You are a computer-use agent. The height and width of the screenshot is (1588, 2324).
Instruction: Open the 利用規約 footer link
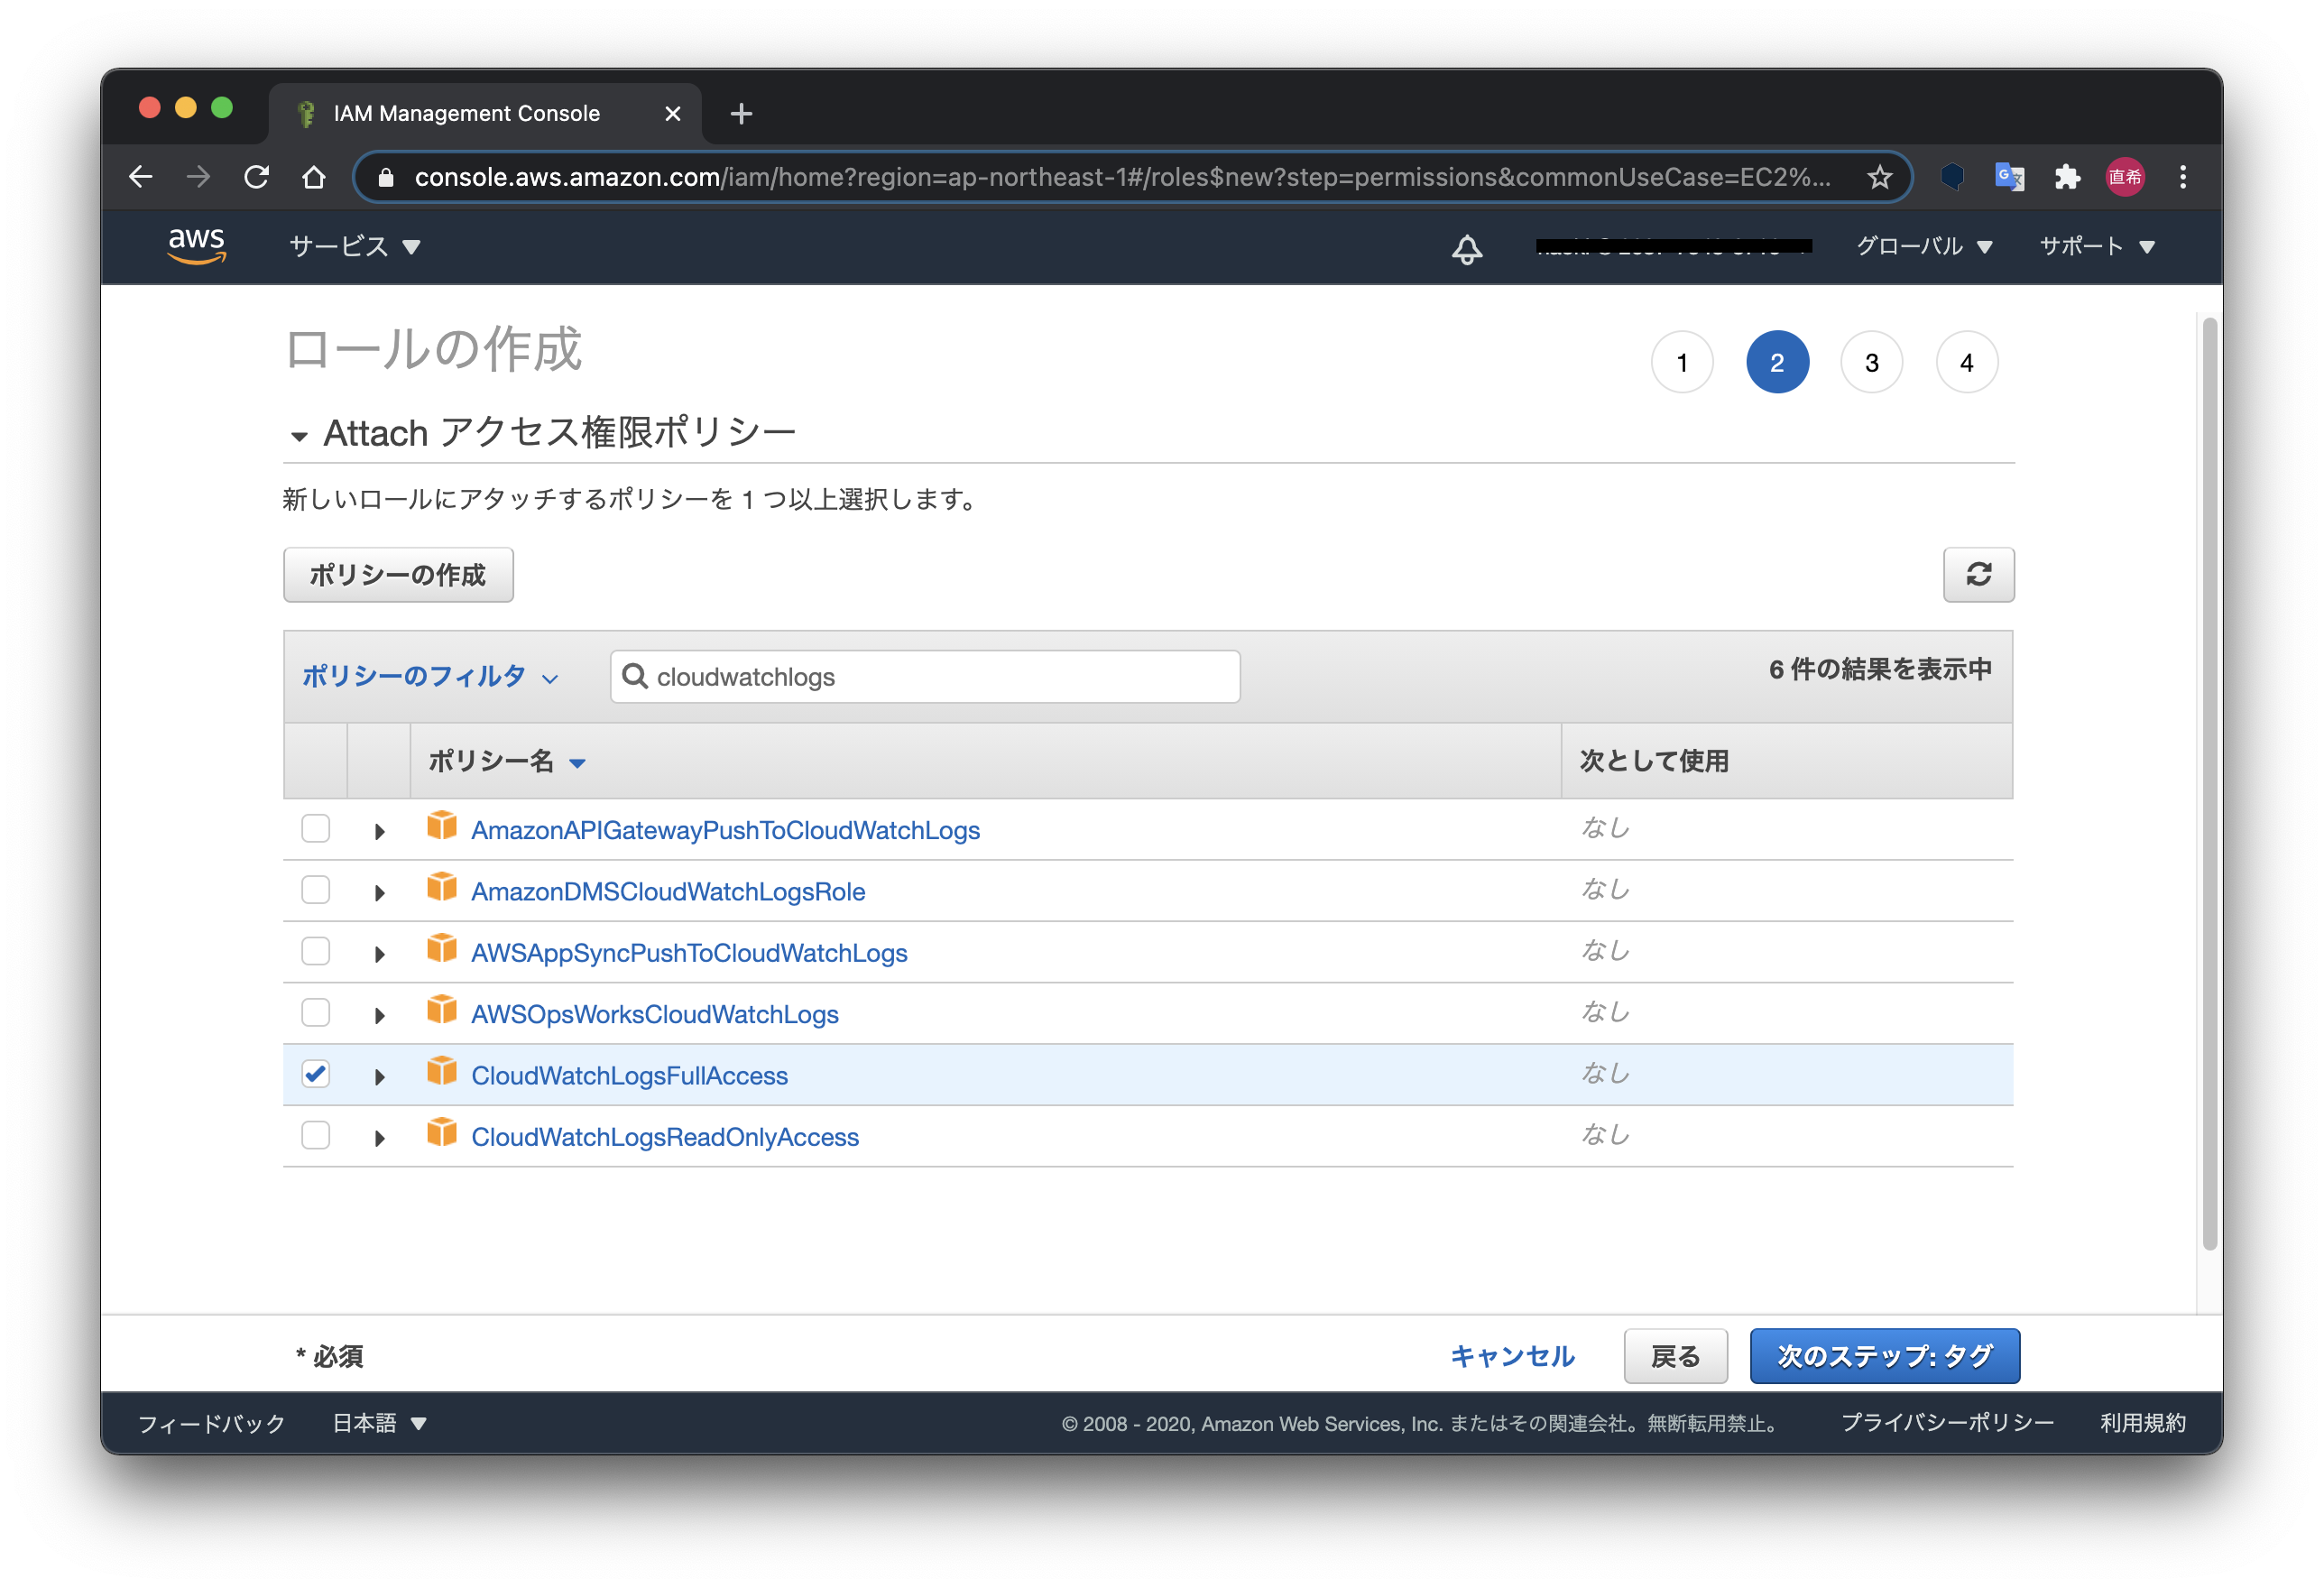[x=2142, y=1422]
